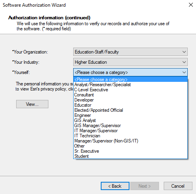Close the wizard with the X button
Screen dimensions: 196x194
[x=191, y=5]
